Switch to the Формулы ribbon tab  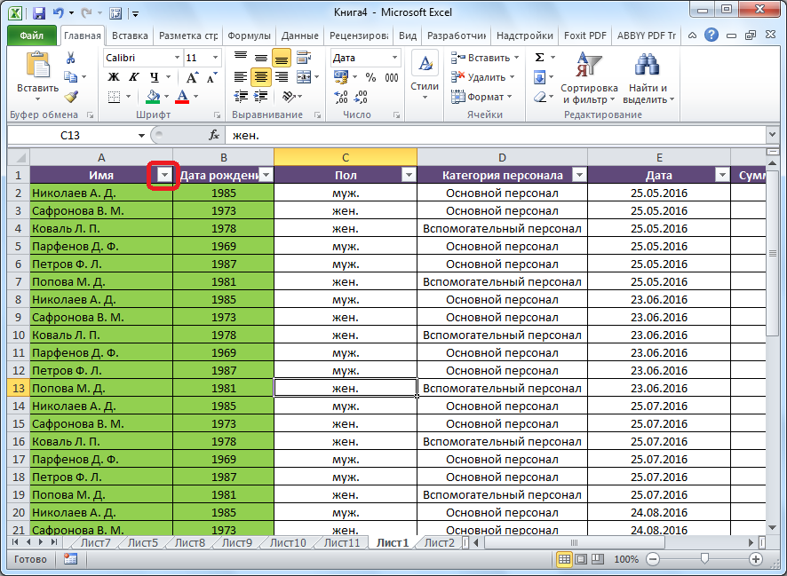pyautogui.click(x=249, y=36)
